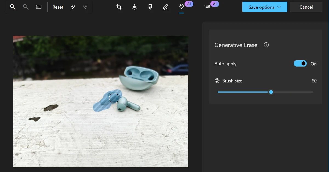Click the Save options chevron arrow
The height and width of the screenshot is (172, 329).
[279, 7]
